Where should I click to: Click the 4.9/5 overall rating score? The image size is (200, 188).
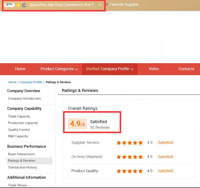[x=77, y=124]
